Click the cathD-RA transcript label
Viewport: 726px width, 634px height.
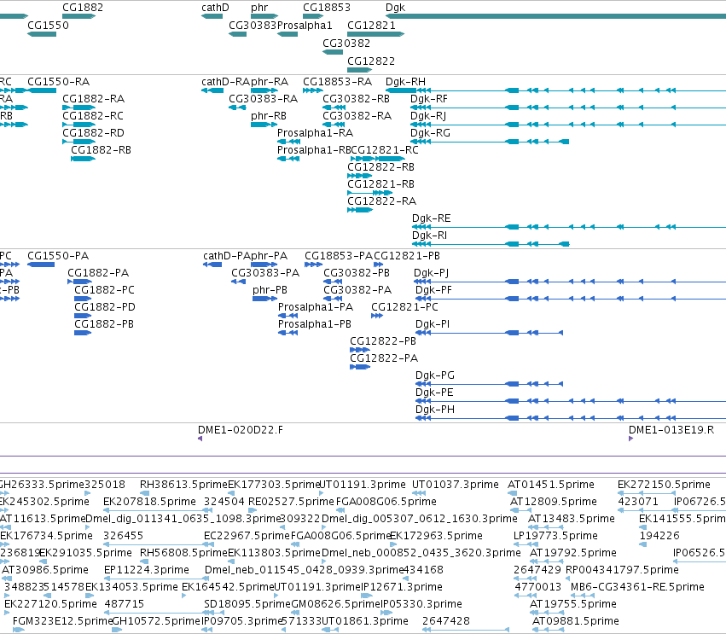click(x=225, y=82)
